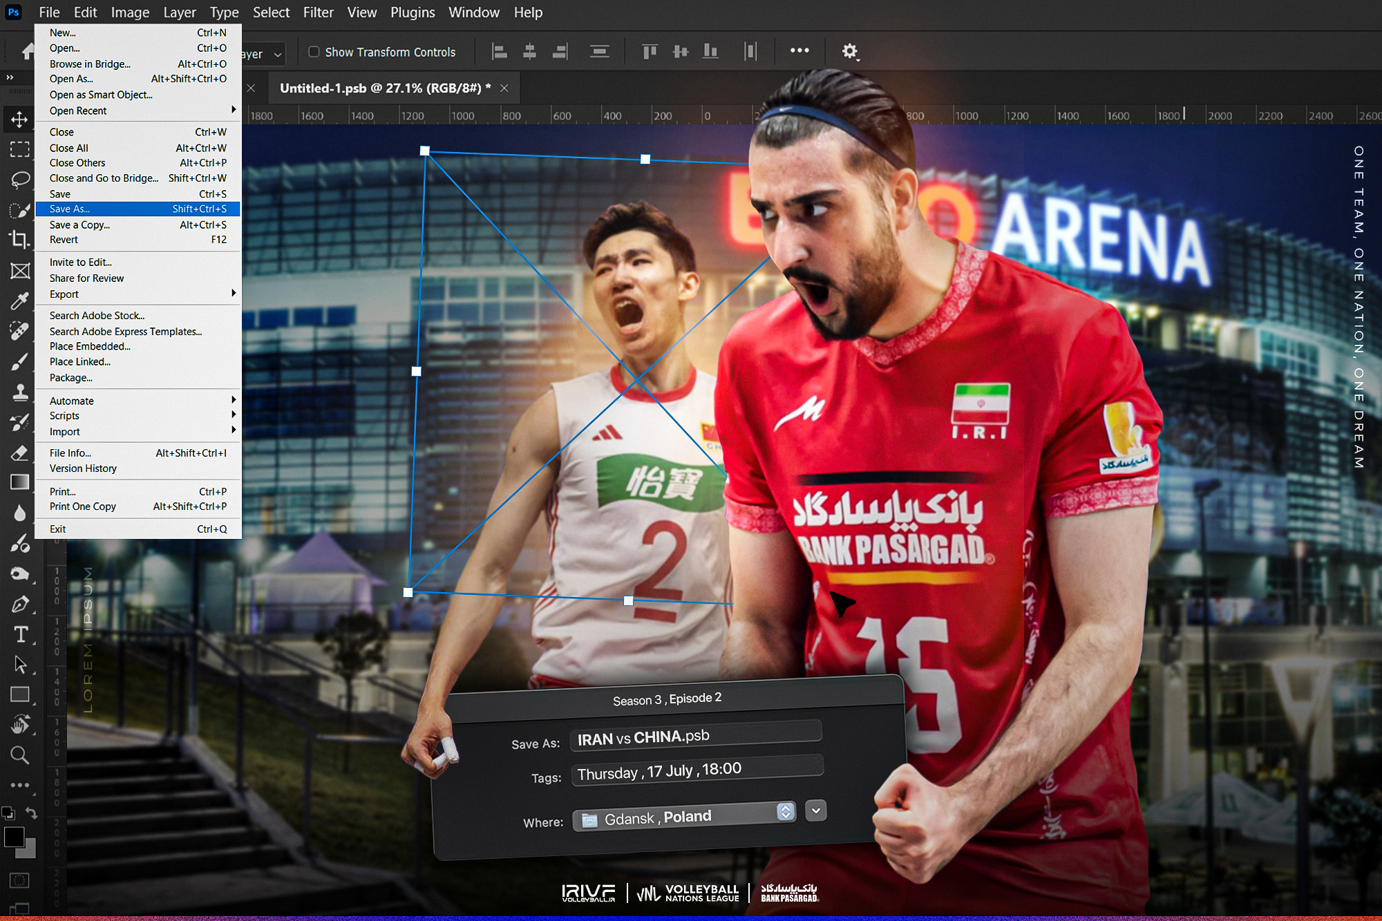
Task: Select the Move tool
Action: (19, 120)
